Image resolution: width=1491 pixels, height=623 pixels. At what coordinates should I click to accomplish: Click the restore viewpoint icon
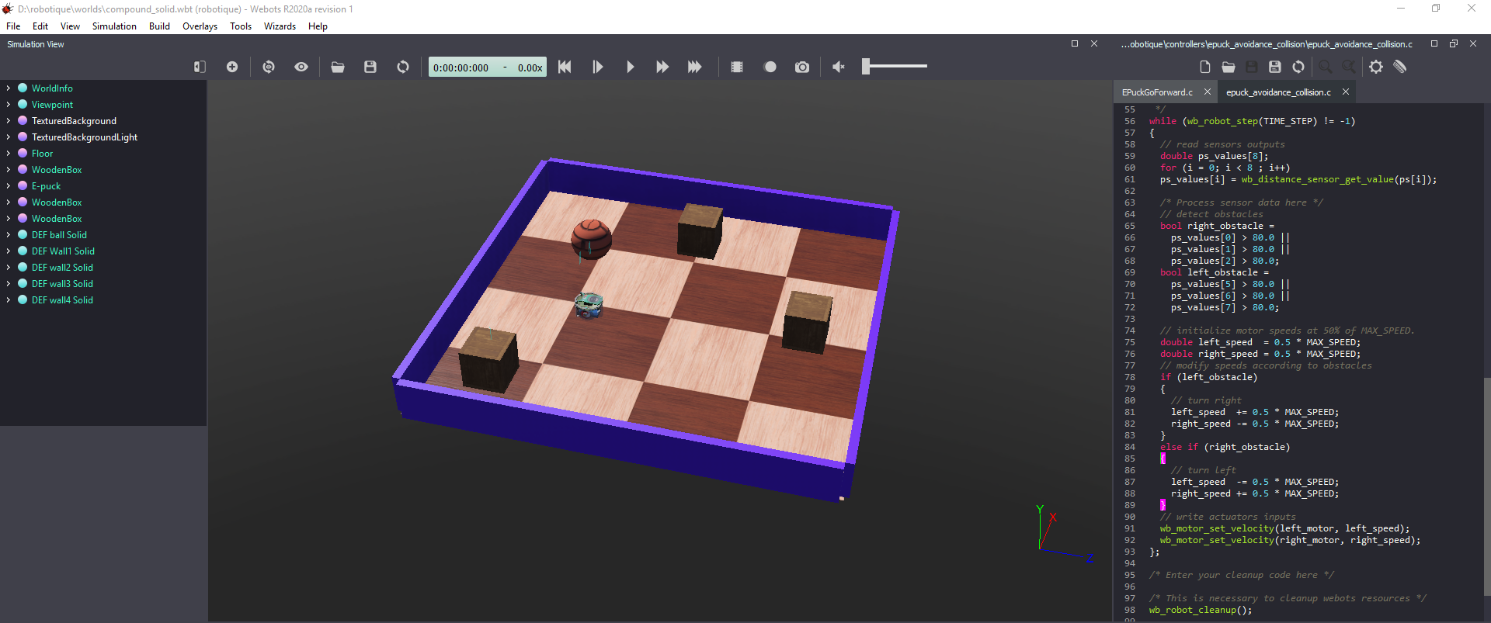click(x=269, y=67)
